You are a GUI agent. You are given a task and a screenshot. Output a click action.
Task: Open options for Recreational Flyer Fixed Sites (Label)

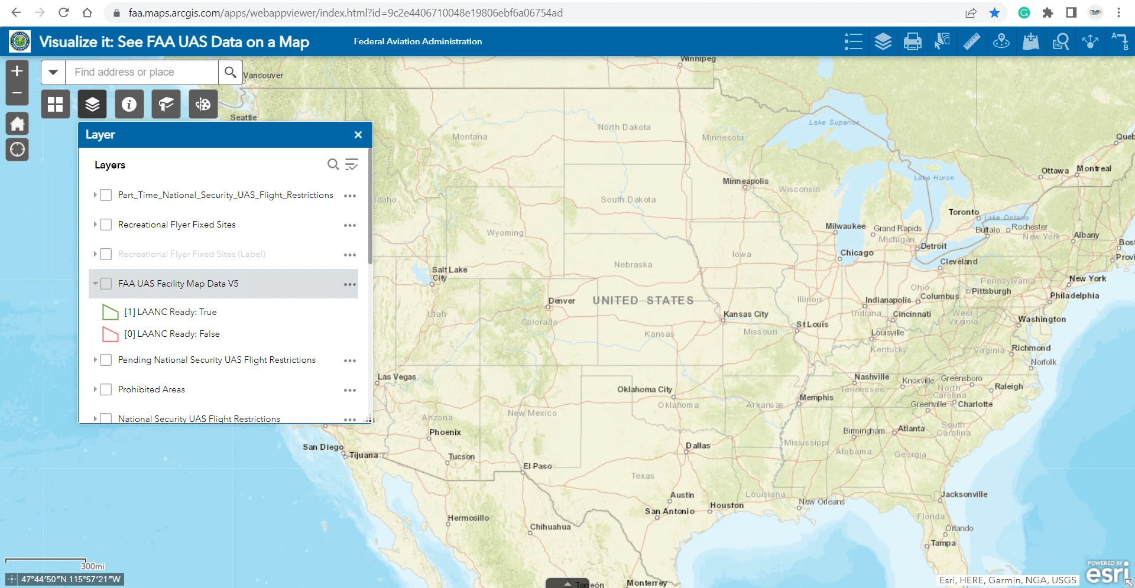[350, 255]
